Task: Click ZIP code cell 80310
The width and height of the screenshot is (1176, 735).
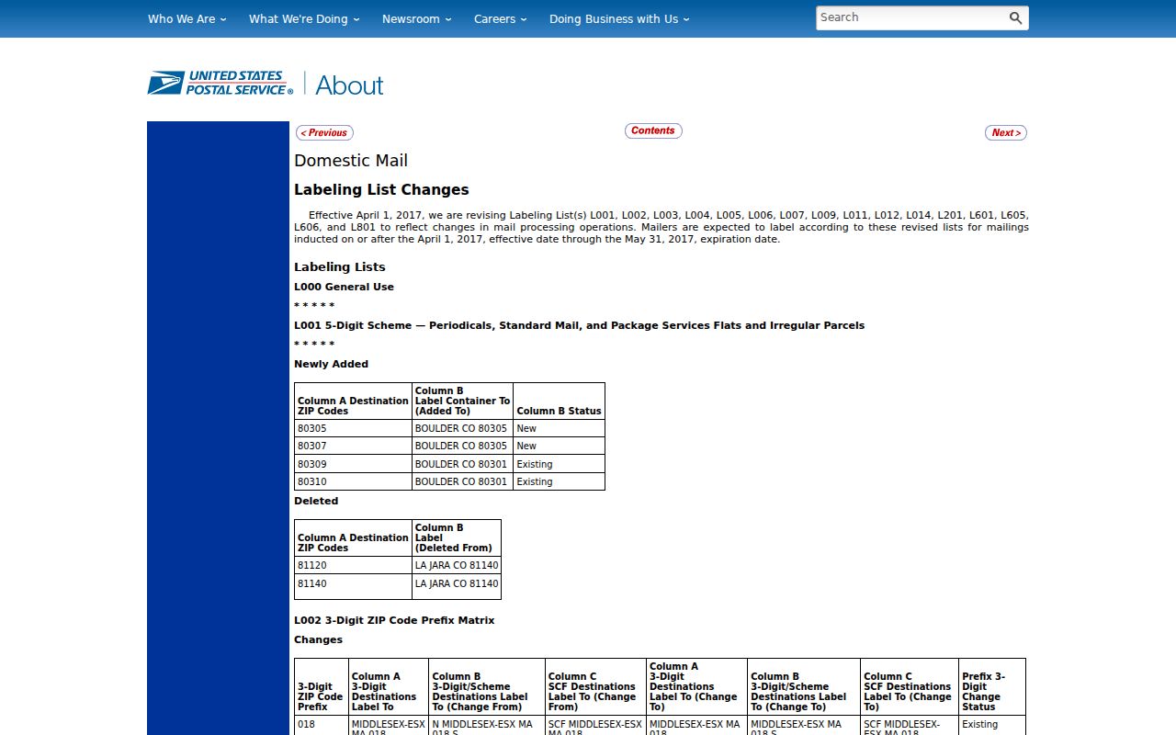Action: click(353, 481)
